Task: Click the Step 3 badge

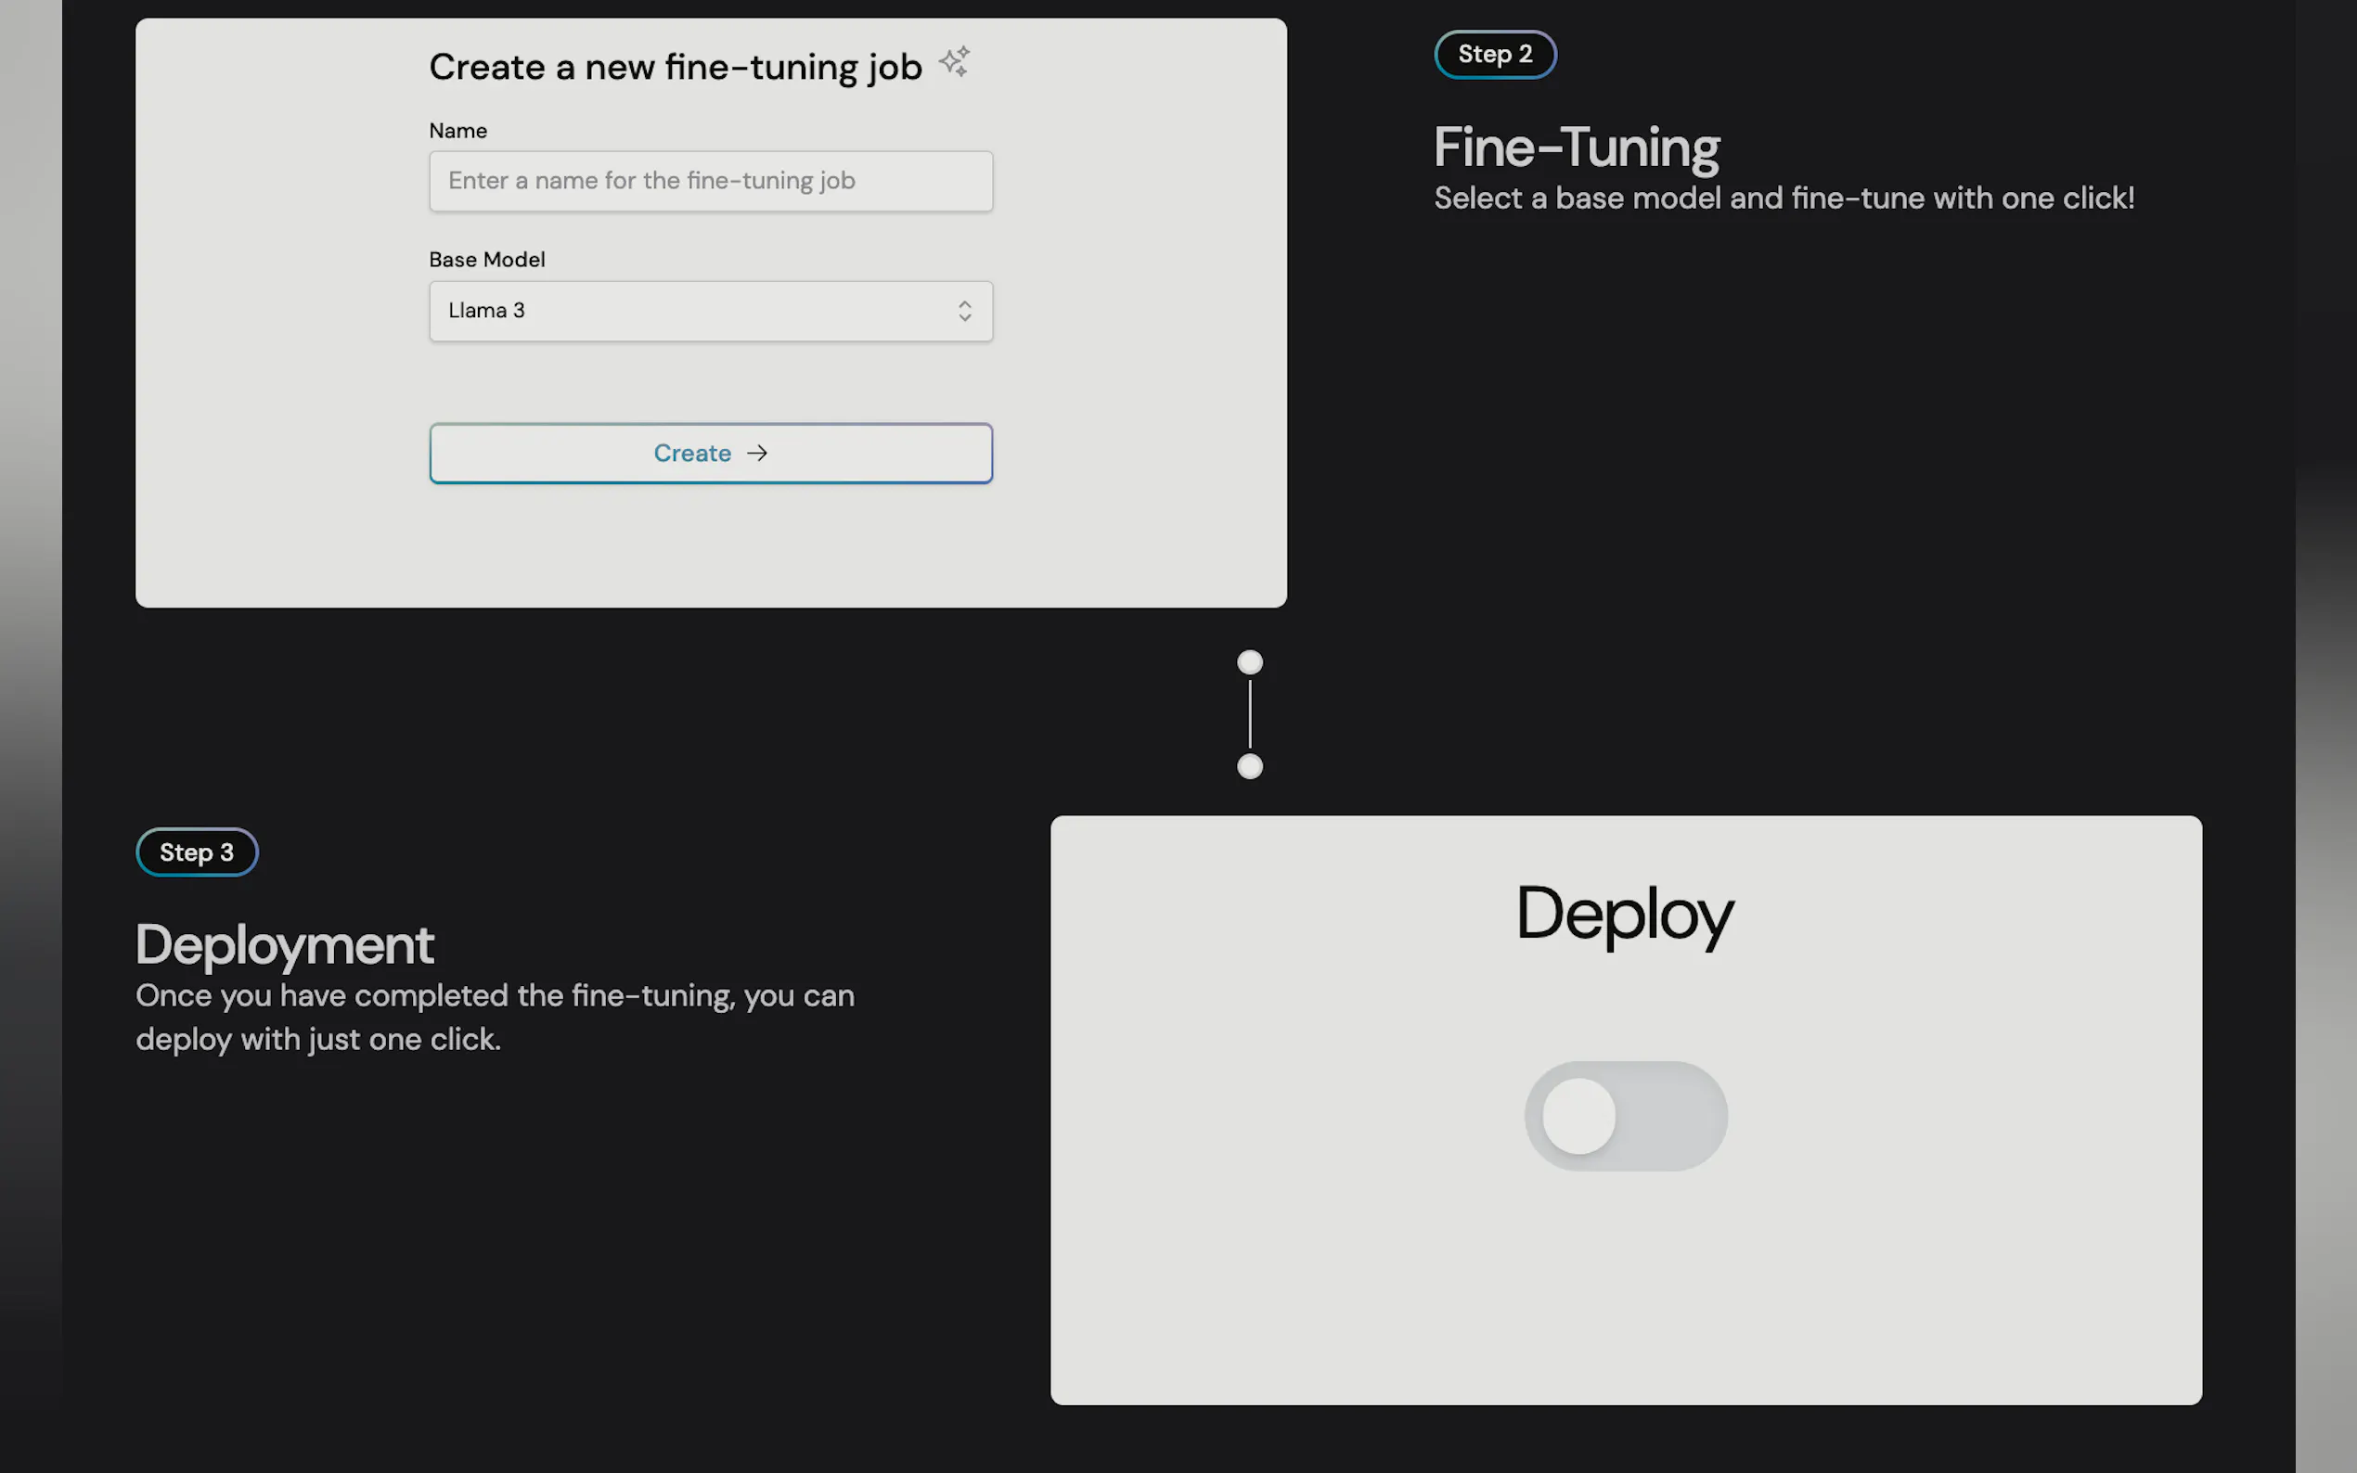Action: (x=197, y=852)
